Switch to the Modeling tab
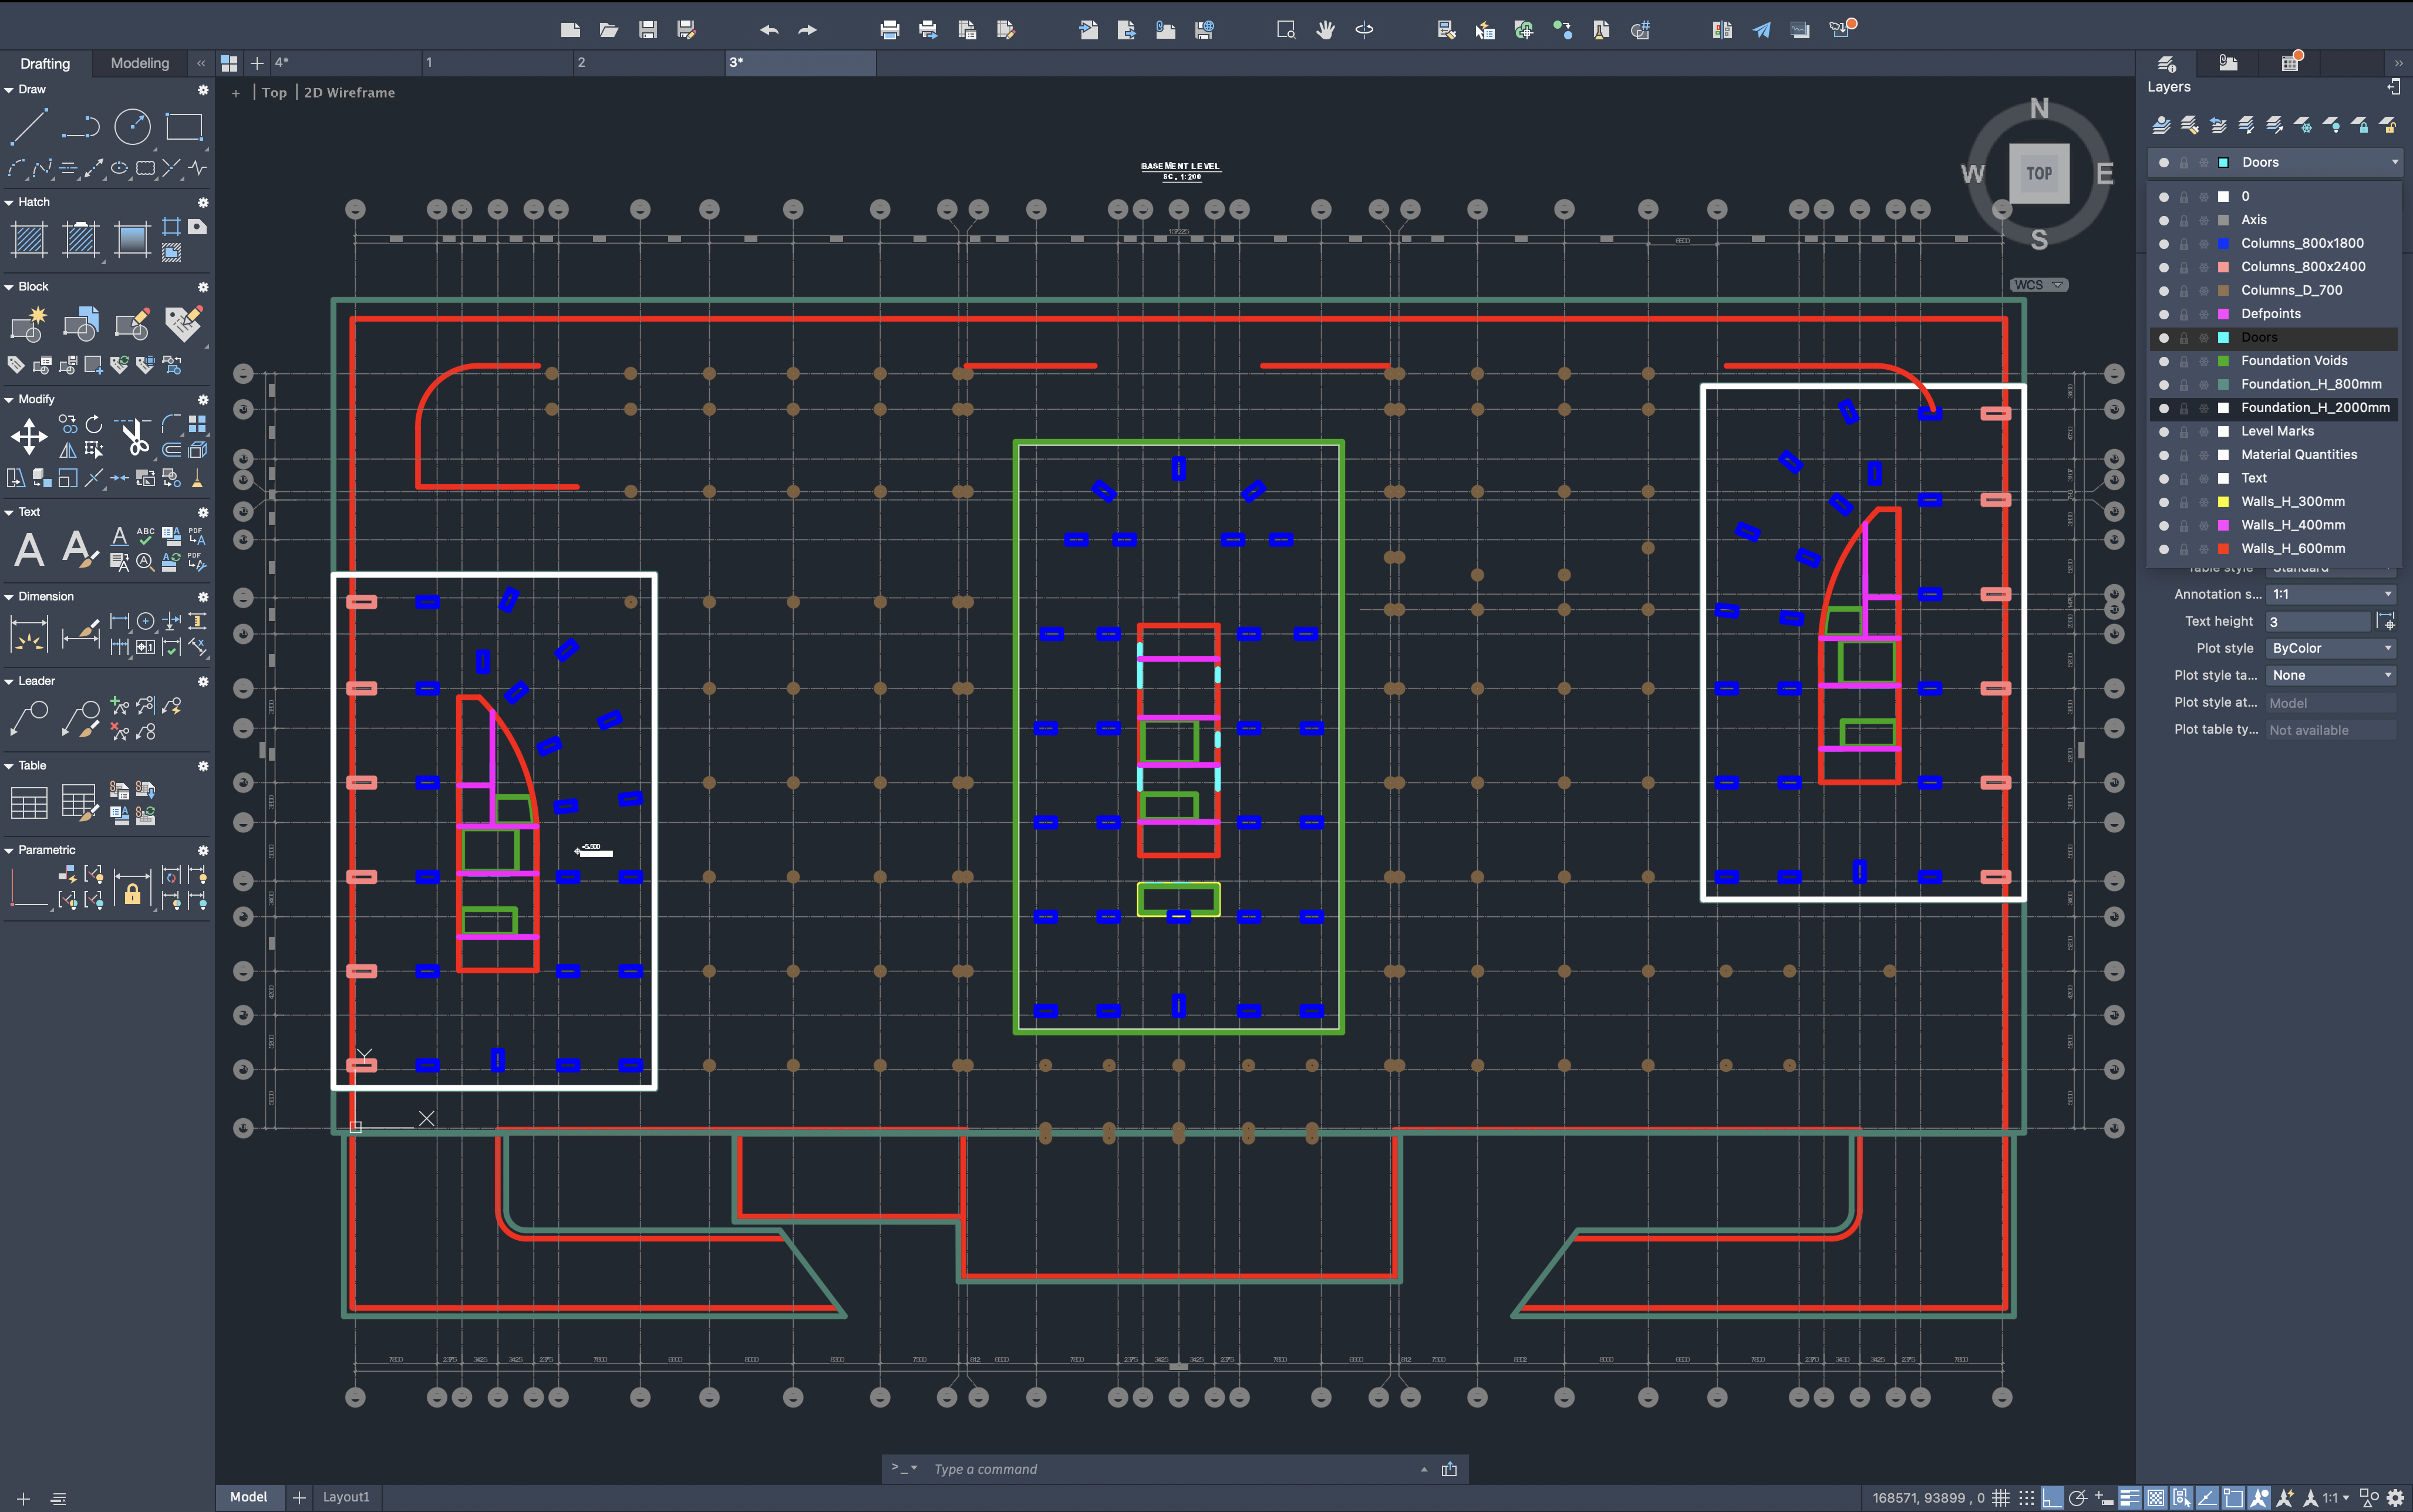The height and width of the screenshot is (1512, 2413). coord(140,63)
